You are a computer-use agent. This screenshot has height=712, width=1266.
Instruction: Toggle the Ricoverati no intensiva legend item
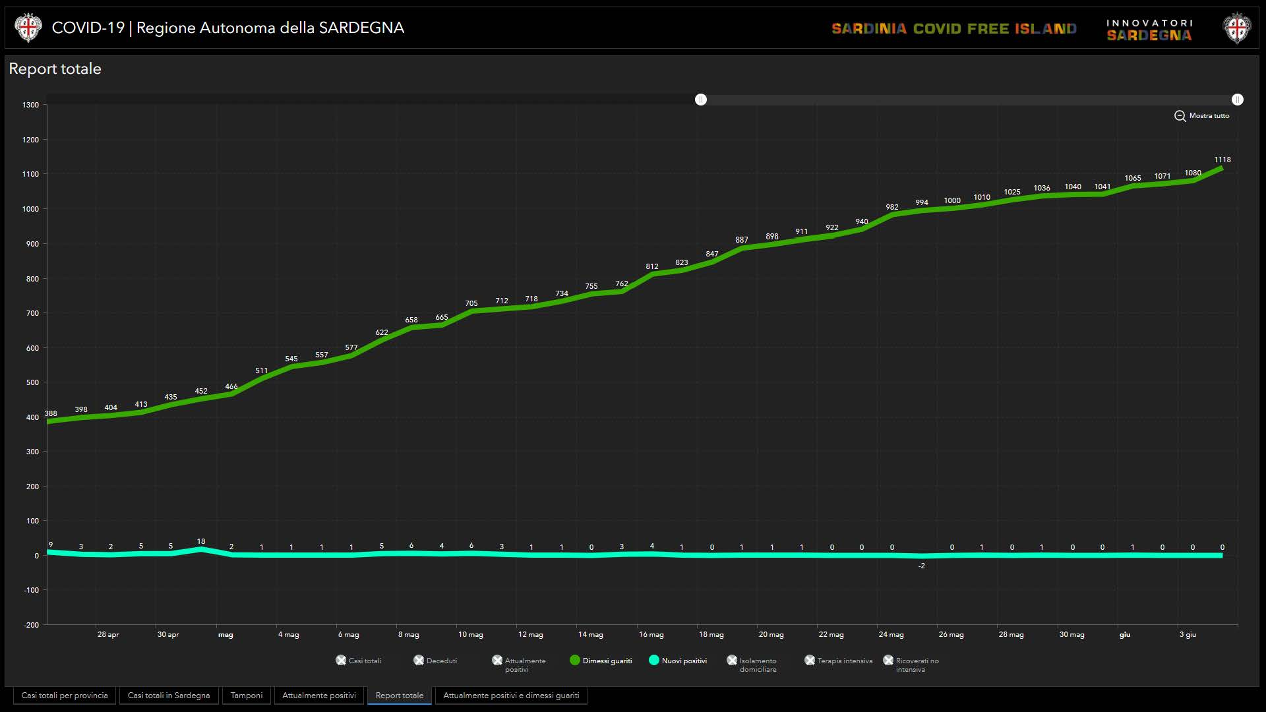(x=888, y=660)
